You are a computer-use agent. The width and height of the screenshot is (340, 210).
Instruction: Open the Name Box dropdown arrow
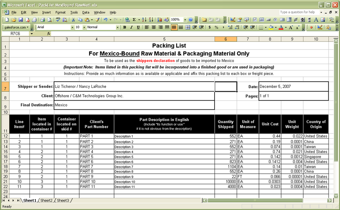pos(32,34)
